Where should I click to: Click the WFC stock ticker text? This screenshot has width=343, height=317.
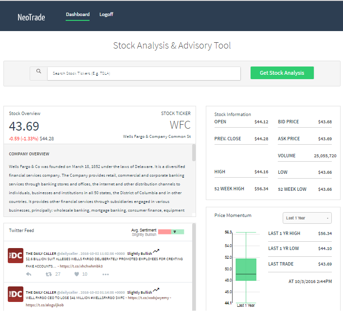180,125
